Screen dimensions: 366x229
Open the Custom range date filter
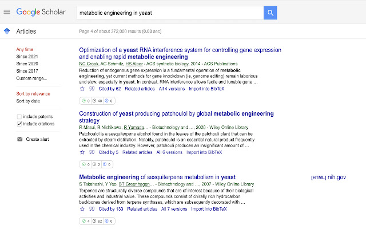tap(32, 78)
